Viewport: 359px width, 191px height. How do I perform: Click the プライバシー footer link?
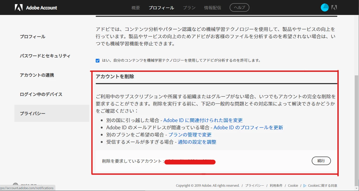(x=254, y=185)
